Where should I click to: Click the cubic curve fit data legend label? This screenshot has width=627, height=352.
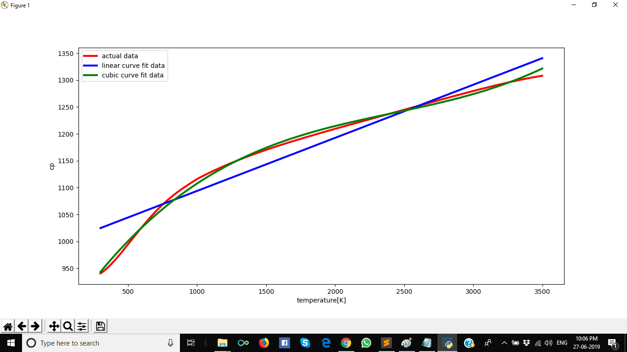[133, 75]
